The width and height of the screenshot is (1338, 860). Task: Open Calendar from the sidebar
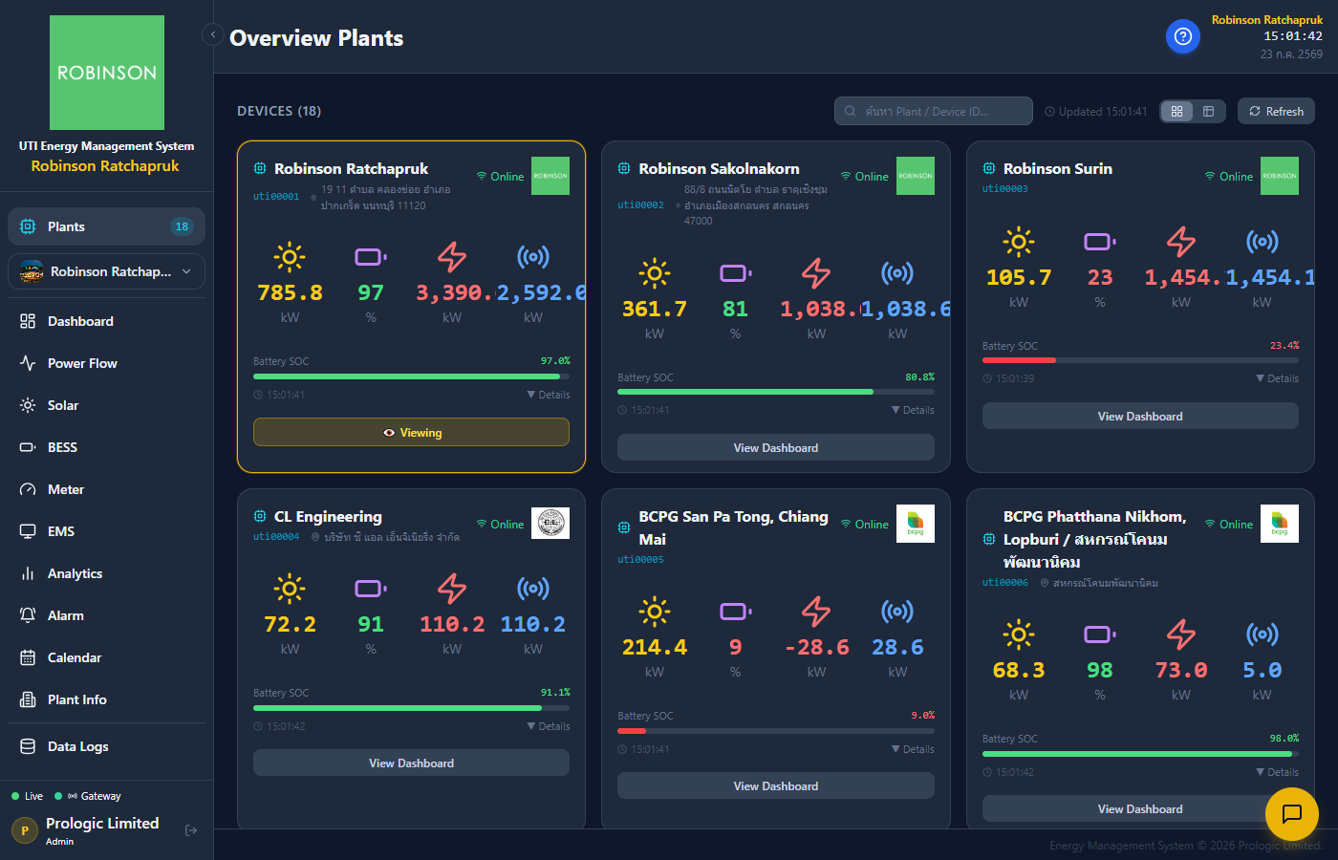tap(107, 657)
